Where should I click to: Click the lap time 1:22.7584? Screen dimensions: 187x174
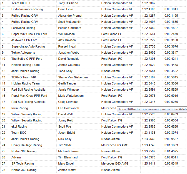[x=148, y=71]
